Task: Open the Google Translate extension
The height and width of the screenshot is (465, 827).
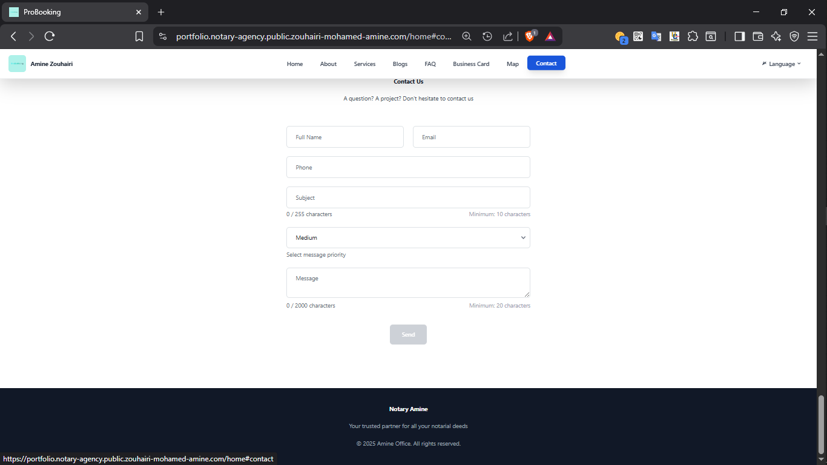Action: (656, 36)
